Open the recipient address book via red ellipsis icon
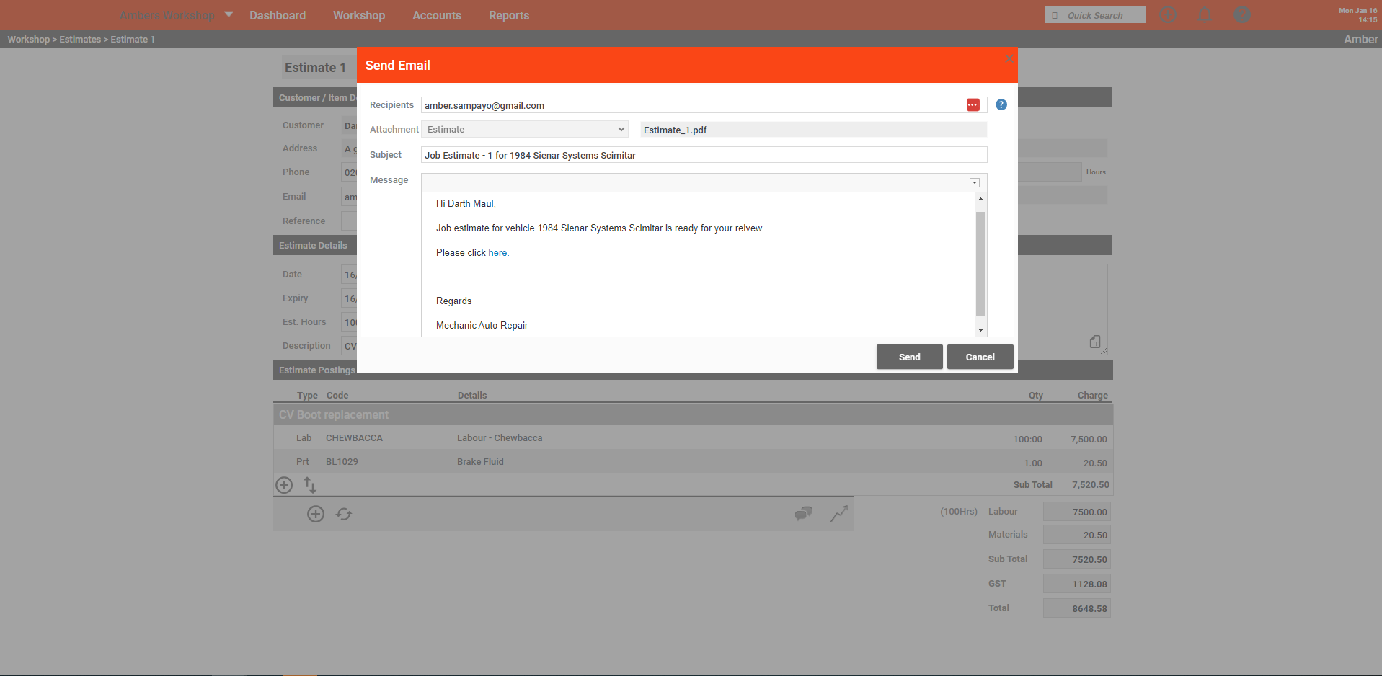This screenshot has height=676, width=1382. 973,104
